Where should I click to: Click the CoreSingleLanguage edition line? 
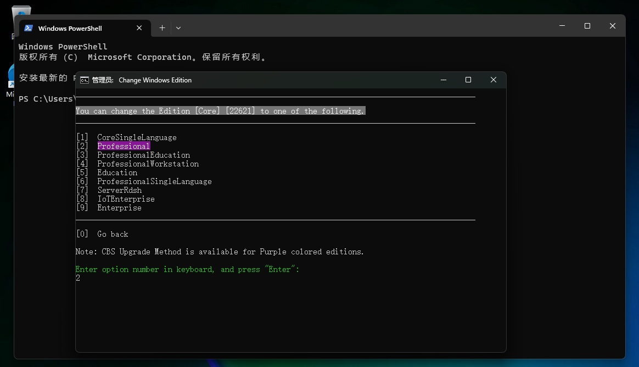137,137
